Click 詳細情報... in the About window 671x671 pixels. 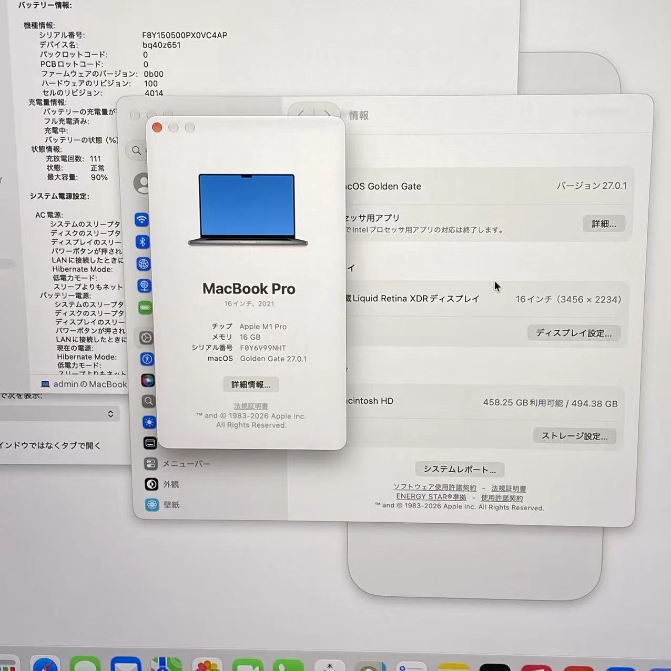(x=251, y=384)
